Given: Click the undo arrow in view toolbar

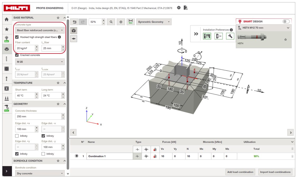Looking at the screenshot, I should (74, 22).
